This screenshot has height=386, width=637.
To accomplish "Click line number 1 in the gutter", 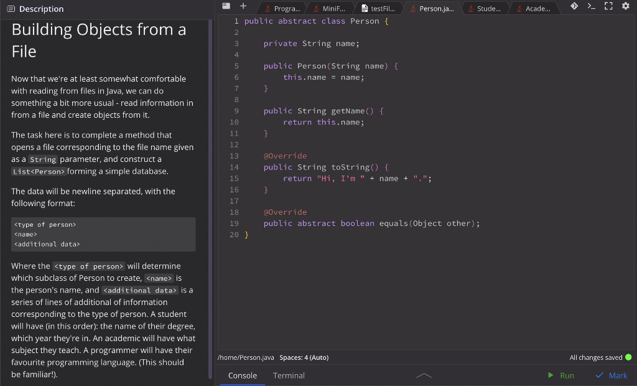I will (x=236, y=21).
